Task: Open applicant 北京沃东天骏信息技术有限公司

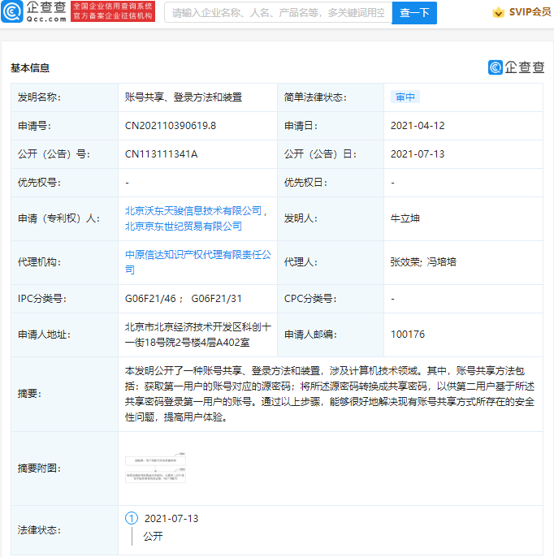Action: [195, 210]
